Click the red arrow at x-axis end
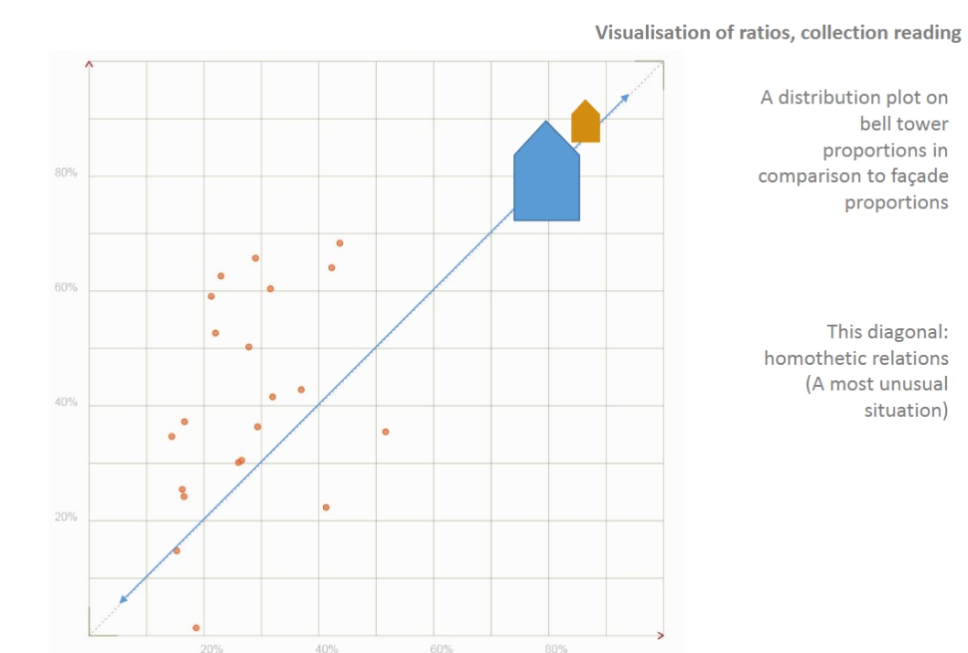 click(x=661, y=635)
